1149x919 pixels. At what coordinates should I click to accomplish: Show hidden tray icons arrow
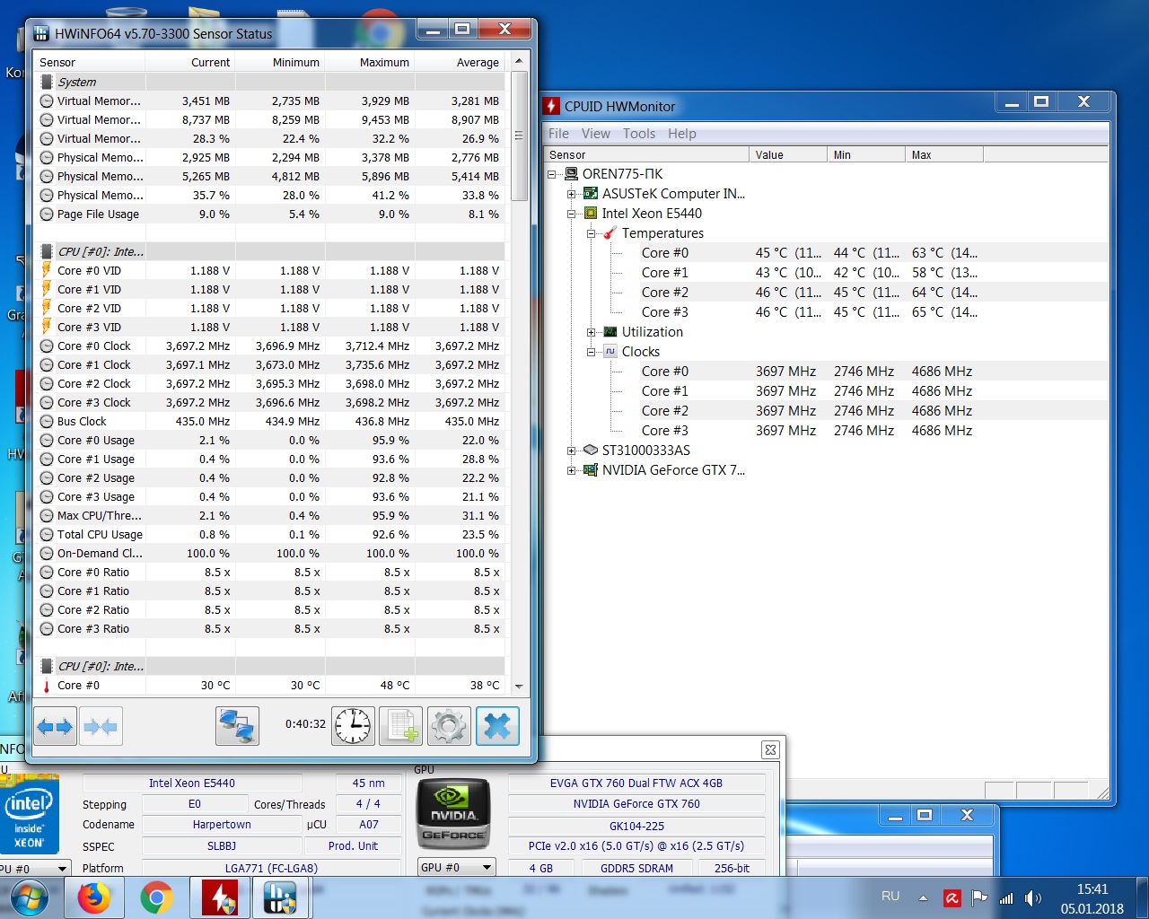point(923,898)
